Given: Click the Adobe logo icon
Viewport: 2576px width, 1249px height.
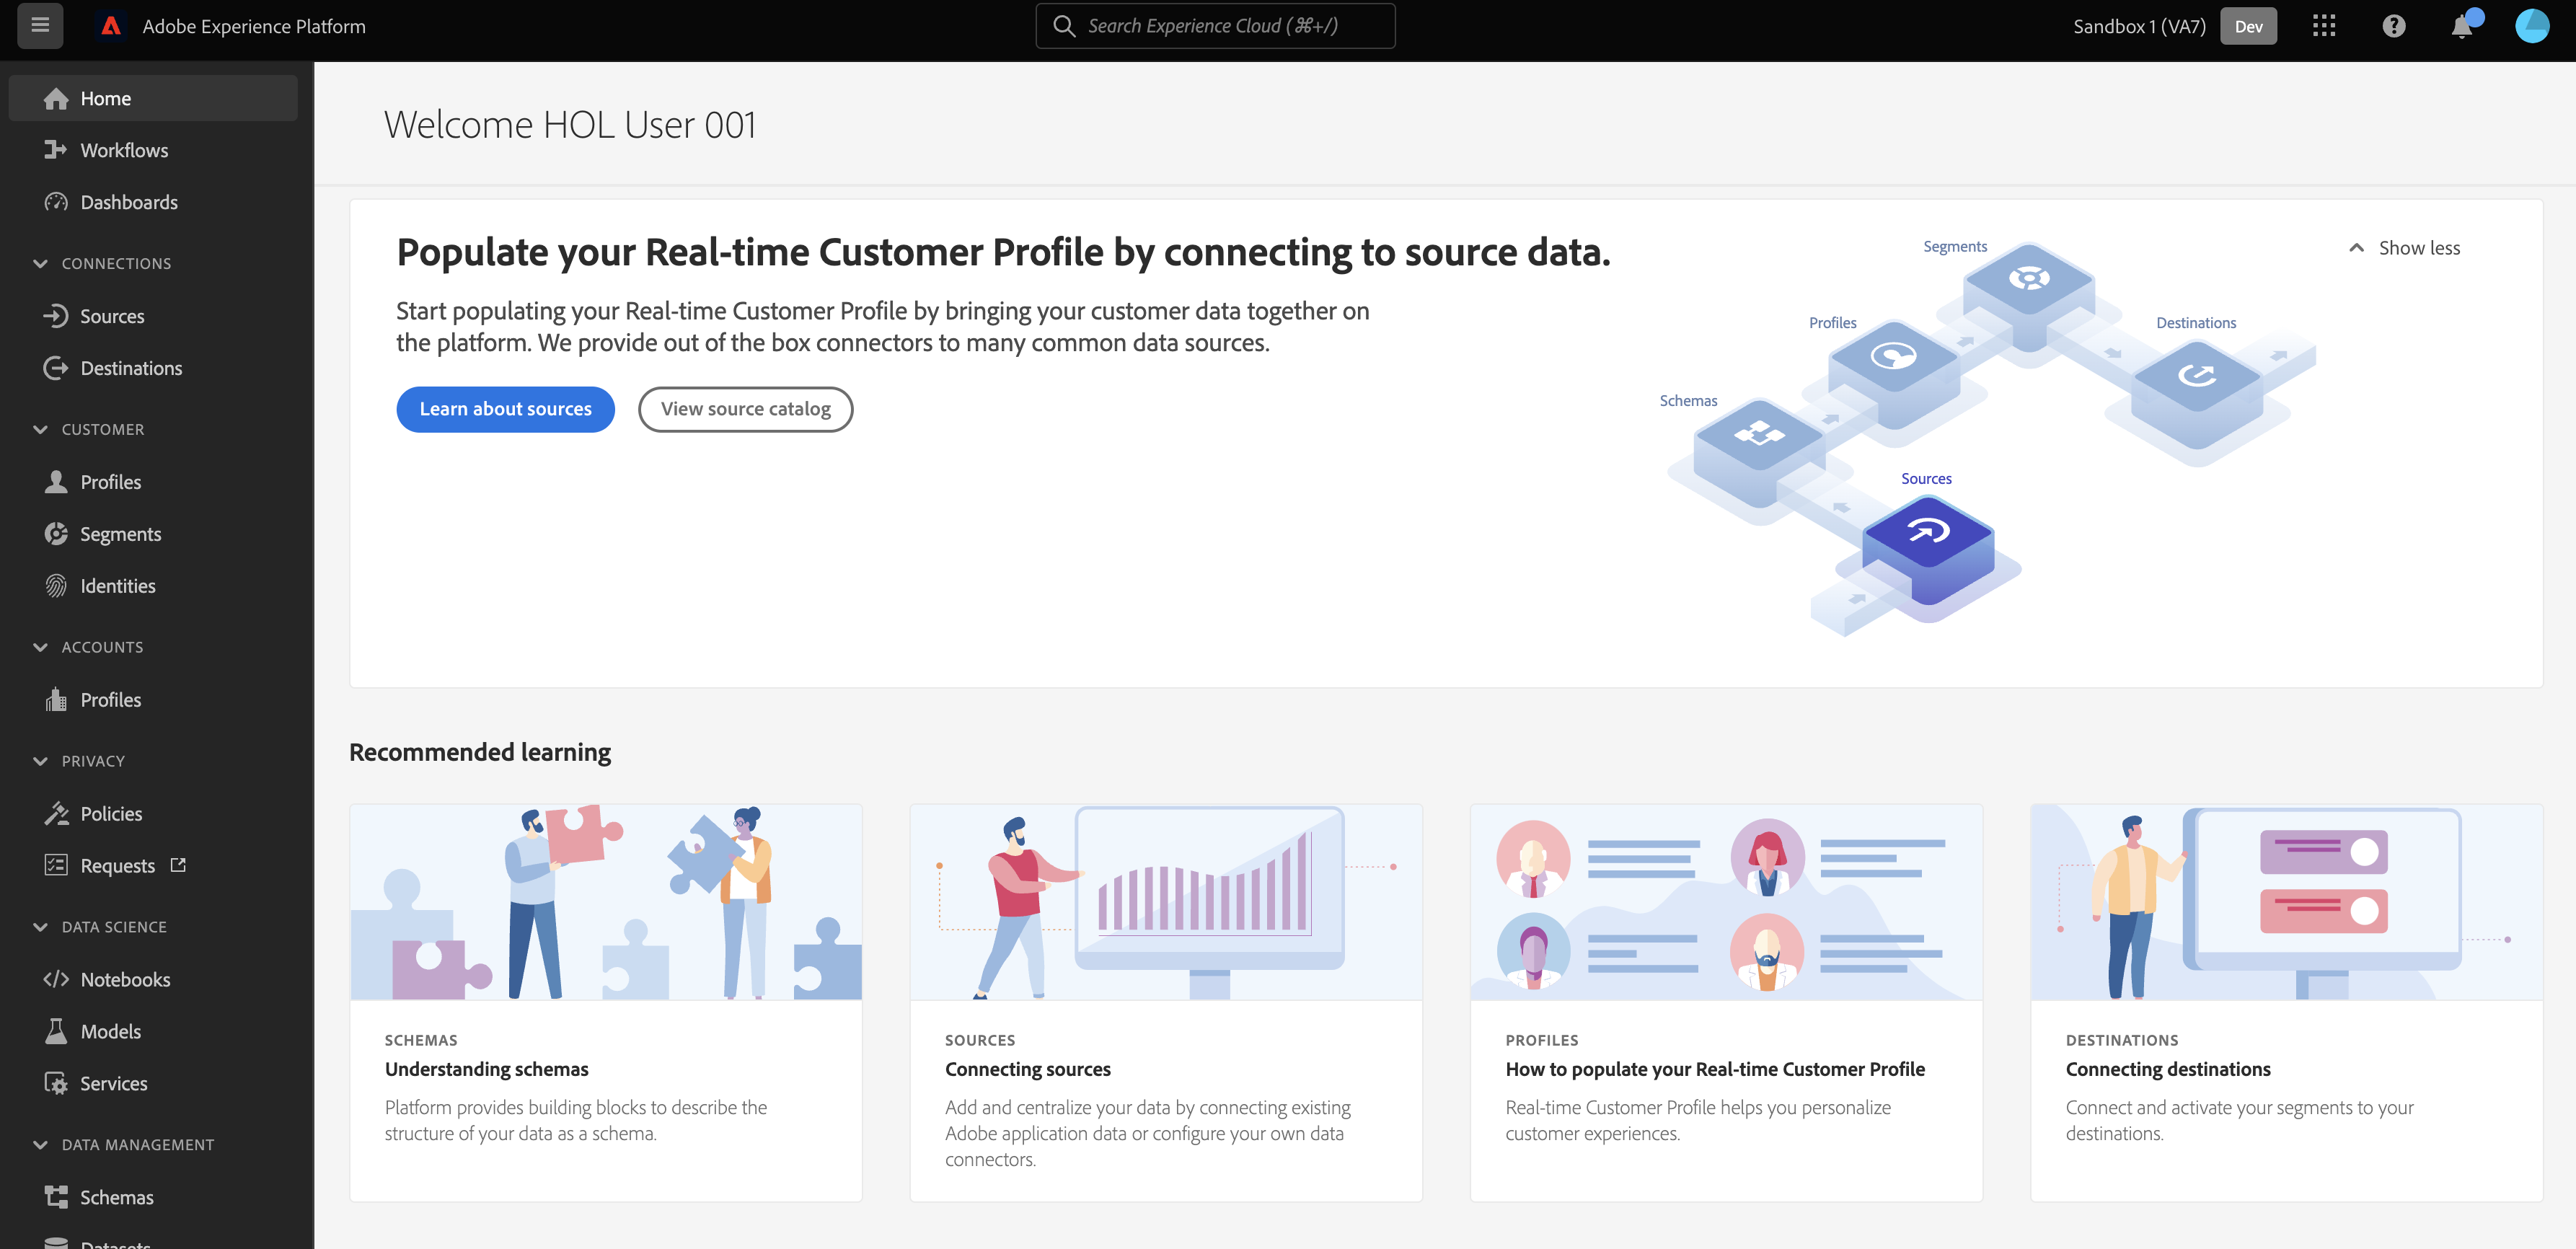Looking at the screenshot, I should click(111, 26).
